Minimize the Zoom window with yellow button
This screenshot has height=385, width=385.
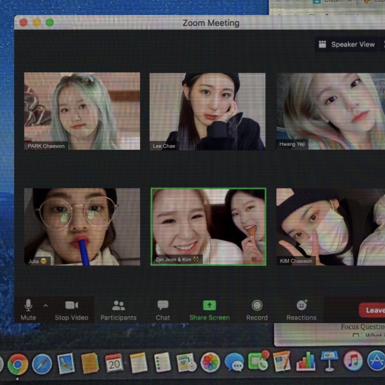point(37,23)
